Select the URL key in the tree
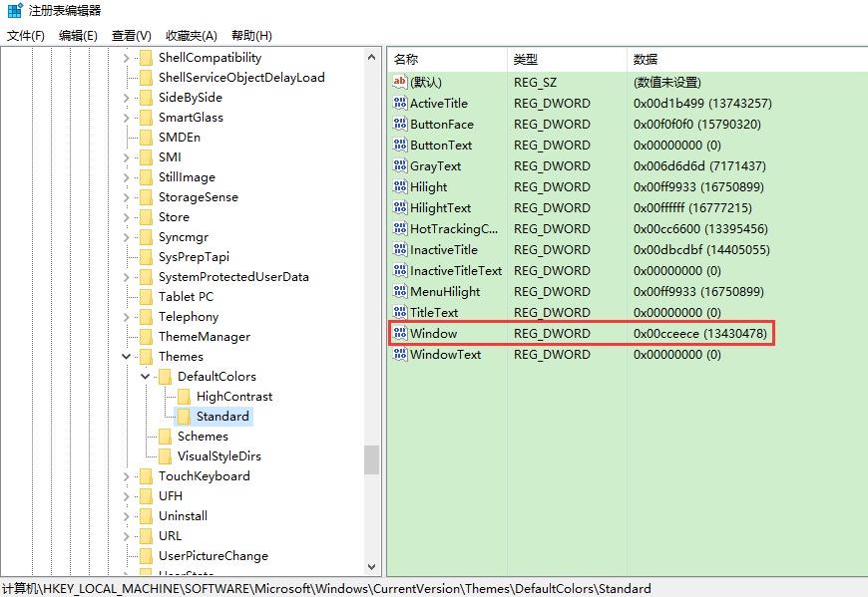Image resolution: width=868 pixels, height=597 pixels. [170, 536]
